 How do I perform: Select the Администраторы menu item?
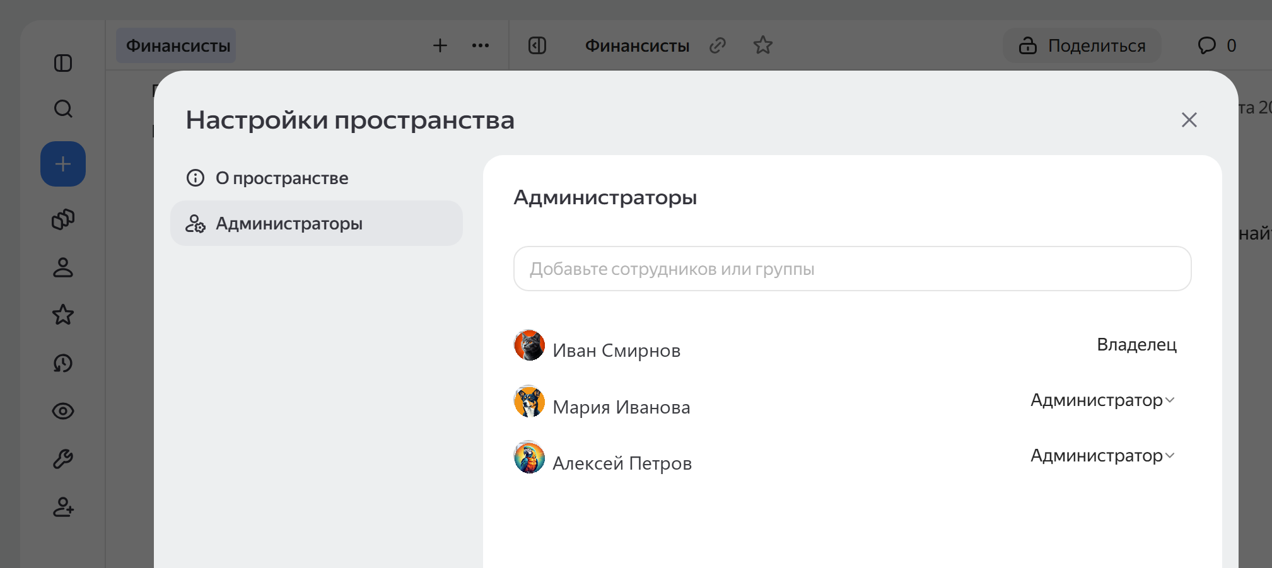pos(317,223)
